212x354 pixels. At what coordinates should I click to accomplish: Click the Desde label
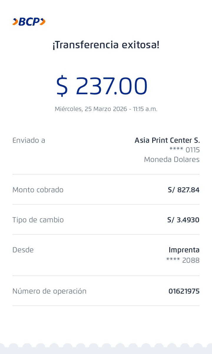click(23, 250)
